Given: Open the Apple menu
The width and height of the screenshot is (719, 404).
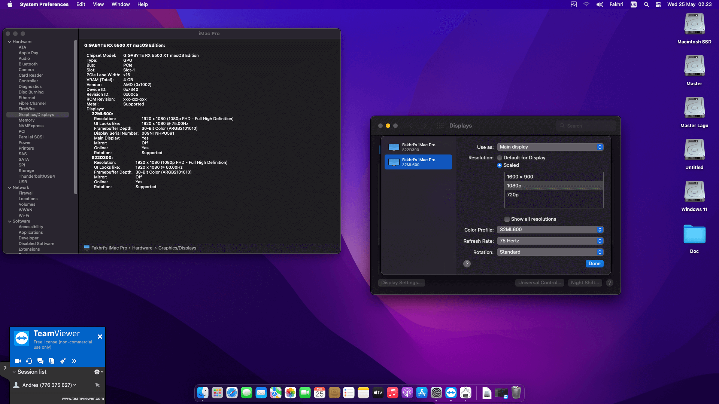Looking at the screenshot, I should click(10, 4).
